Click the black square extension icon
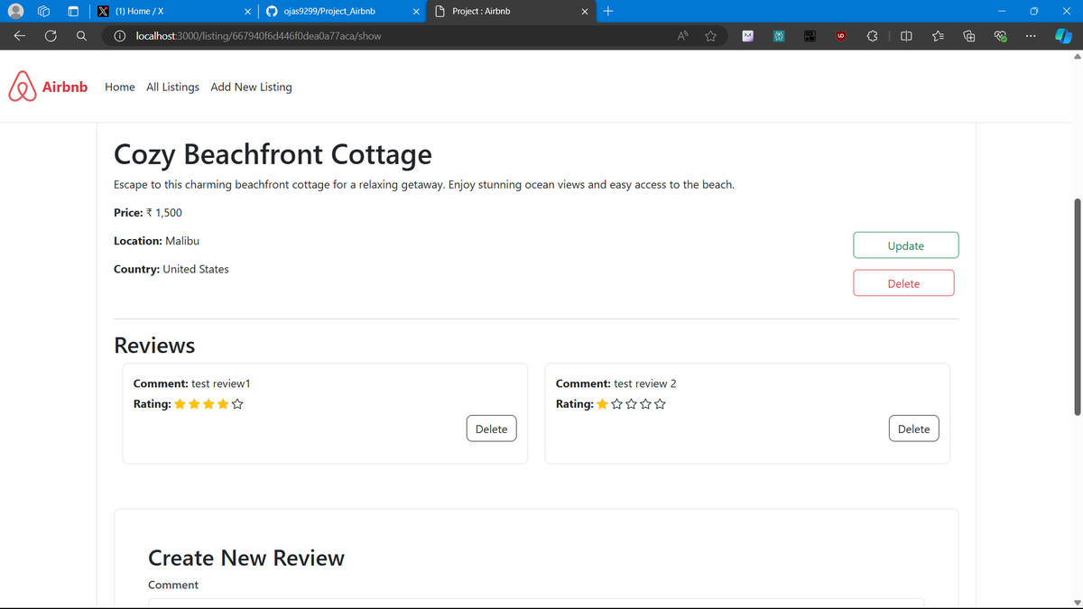The width and height of the screenshot is (1083, 609). coord(810,36)
